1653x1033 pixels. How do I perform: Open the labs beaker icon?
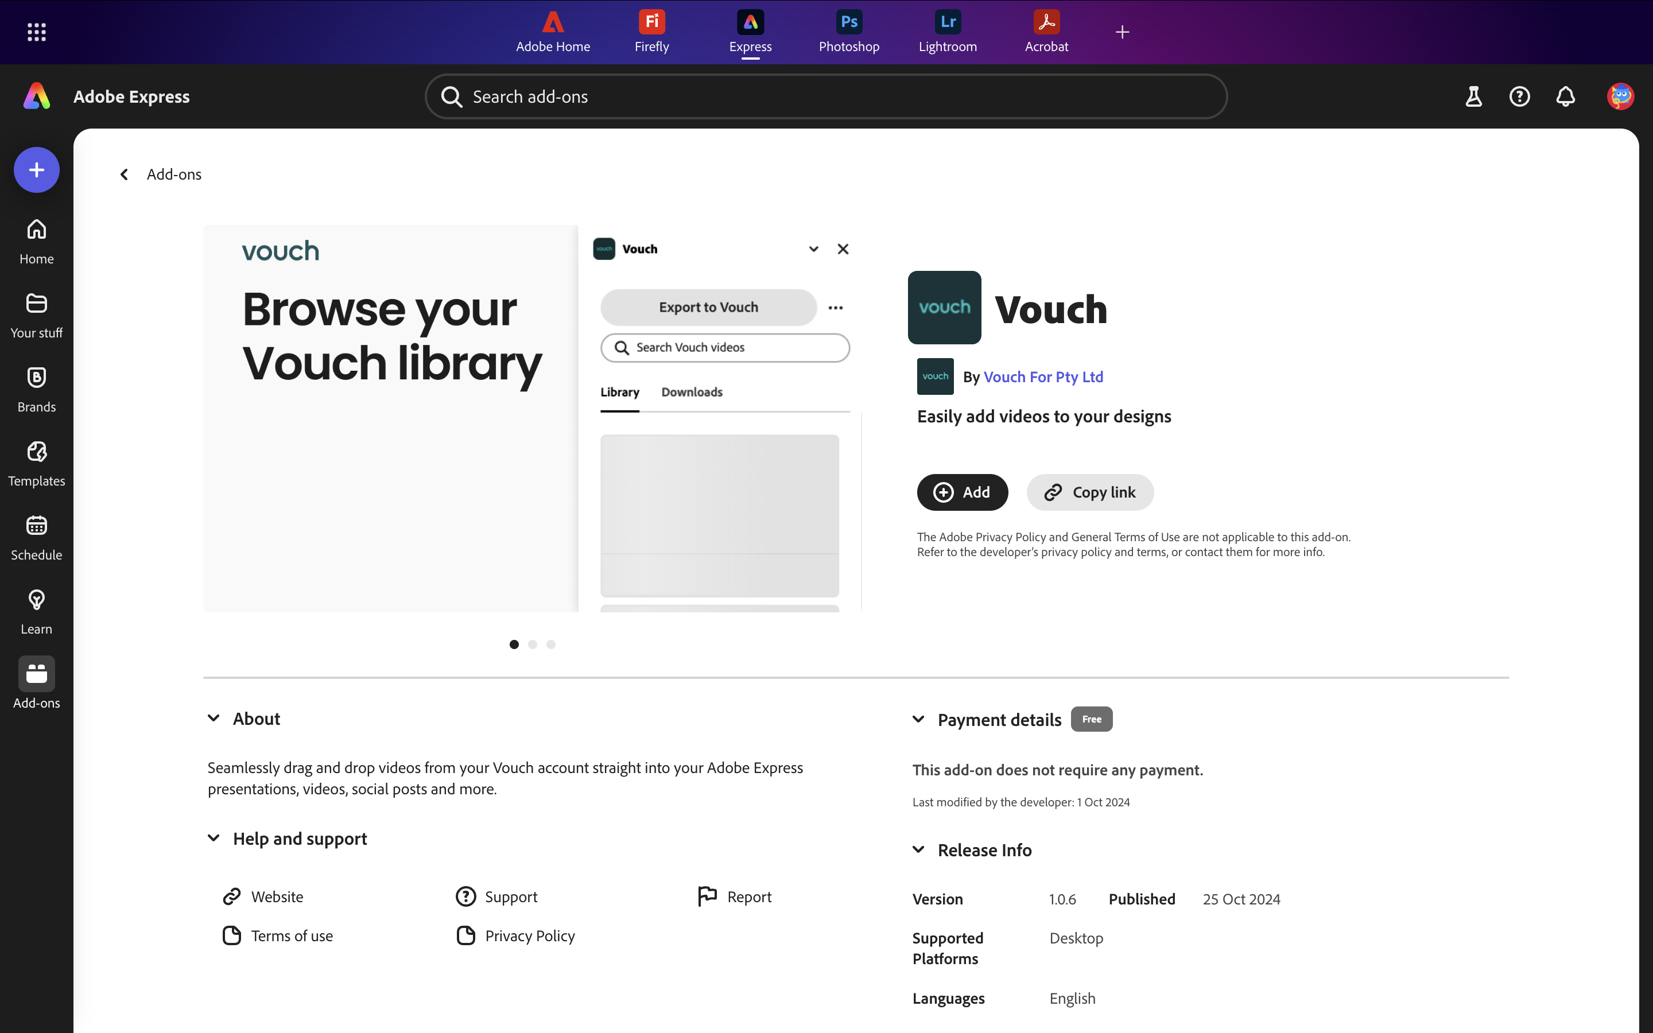pyautogui.click(x=1473, y=96)
